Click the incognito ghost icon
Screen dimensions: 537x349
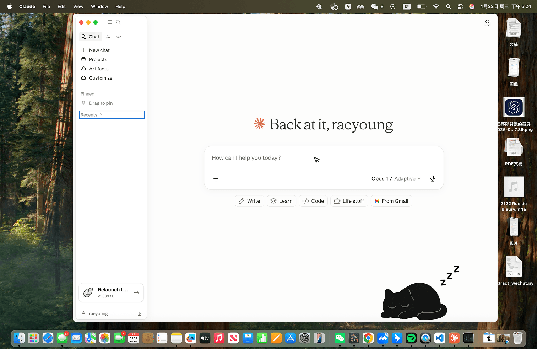click(x=488, y=23)
